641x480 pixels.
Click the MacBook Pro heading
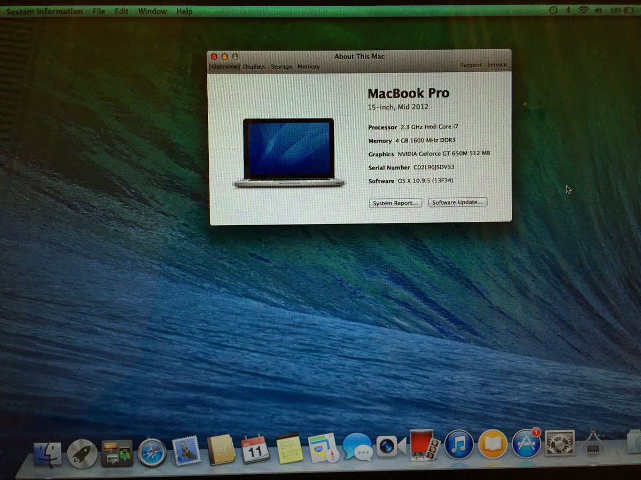pyautogui.click(x=408, y=93)
